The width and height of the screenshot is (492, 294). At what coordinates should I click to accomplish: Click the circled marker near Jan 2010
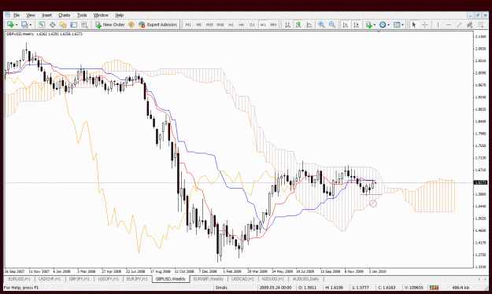373,204
